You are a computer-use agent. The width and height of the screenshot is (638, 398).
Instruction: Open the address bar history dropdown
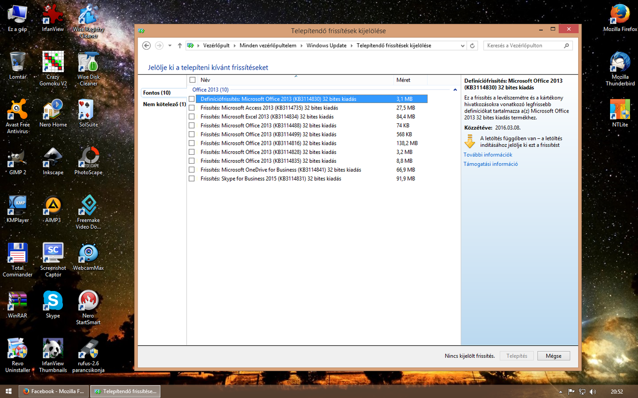(463, 46)
